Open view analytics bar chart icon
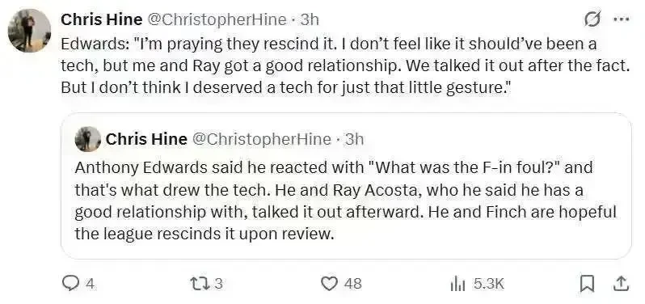 point(457,284)
